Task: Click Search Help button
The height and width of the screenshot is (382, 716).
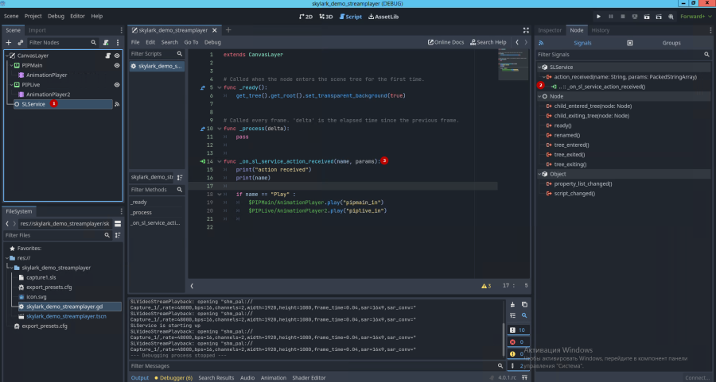Action: [488, 42]
